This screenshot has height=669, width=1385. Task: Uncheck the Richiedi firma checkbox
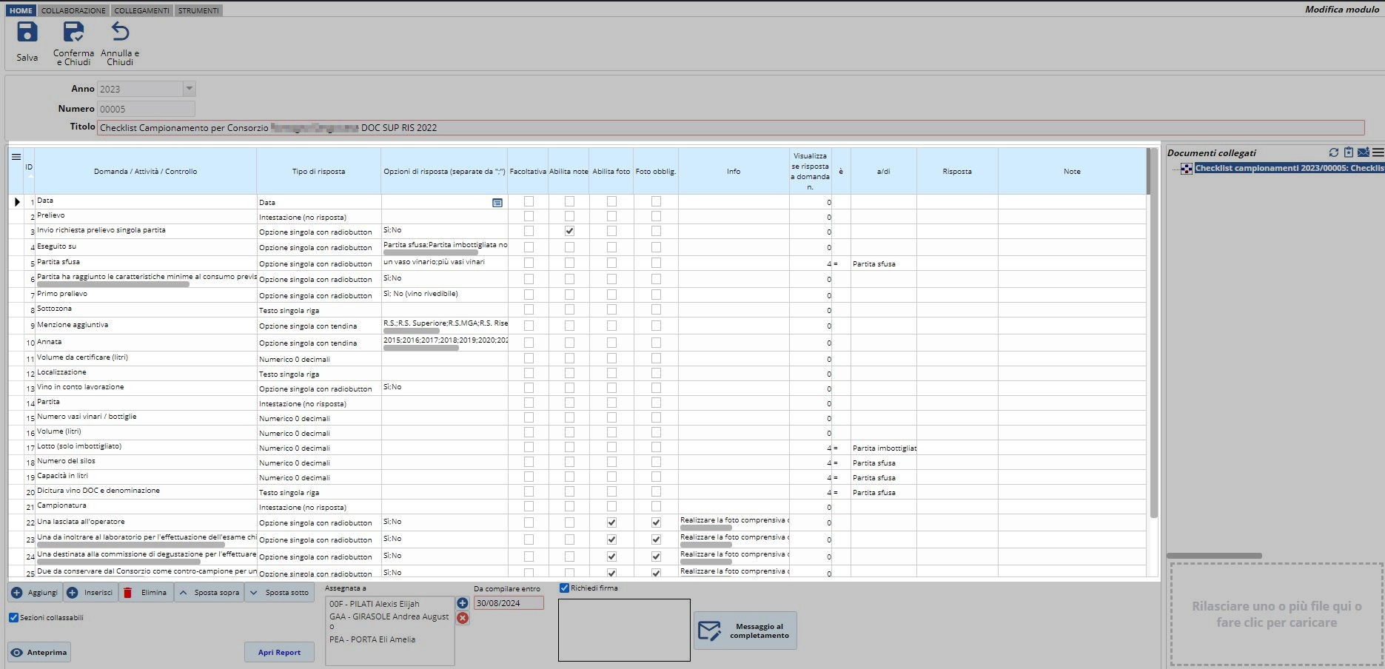565,588
